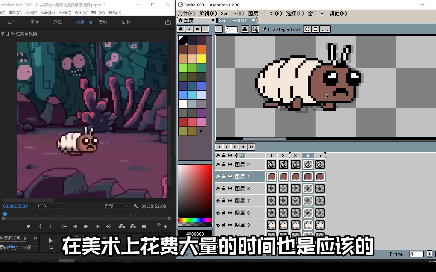This screenshot has width=436, height=272.
Task: Hide layer 图层 2 with its eye icon
Action: [x=218, y=164]
